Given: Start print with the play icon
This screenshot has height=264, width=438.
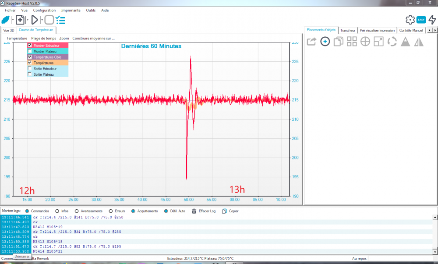Looking at the screenshot, I should pyautogui.click(x=35, y=20).
